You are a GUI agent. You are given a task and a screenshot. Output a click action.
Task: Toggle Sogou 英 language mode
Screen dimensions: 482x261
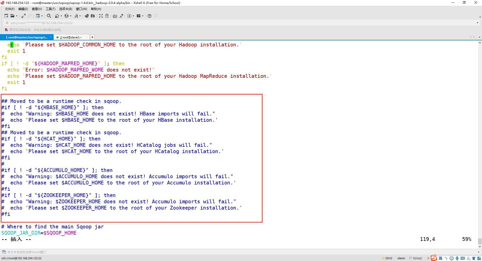441,258
